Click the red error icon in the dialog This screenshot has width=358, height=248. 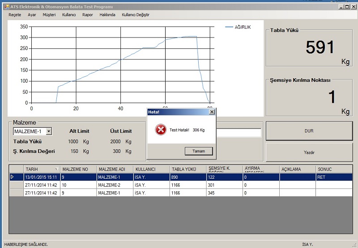[x=160, y=130]
